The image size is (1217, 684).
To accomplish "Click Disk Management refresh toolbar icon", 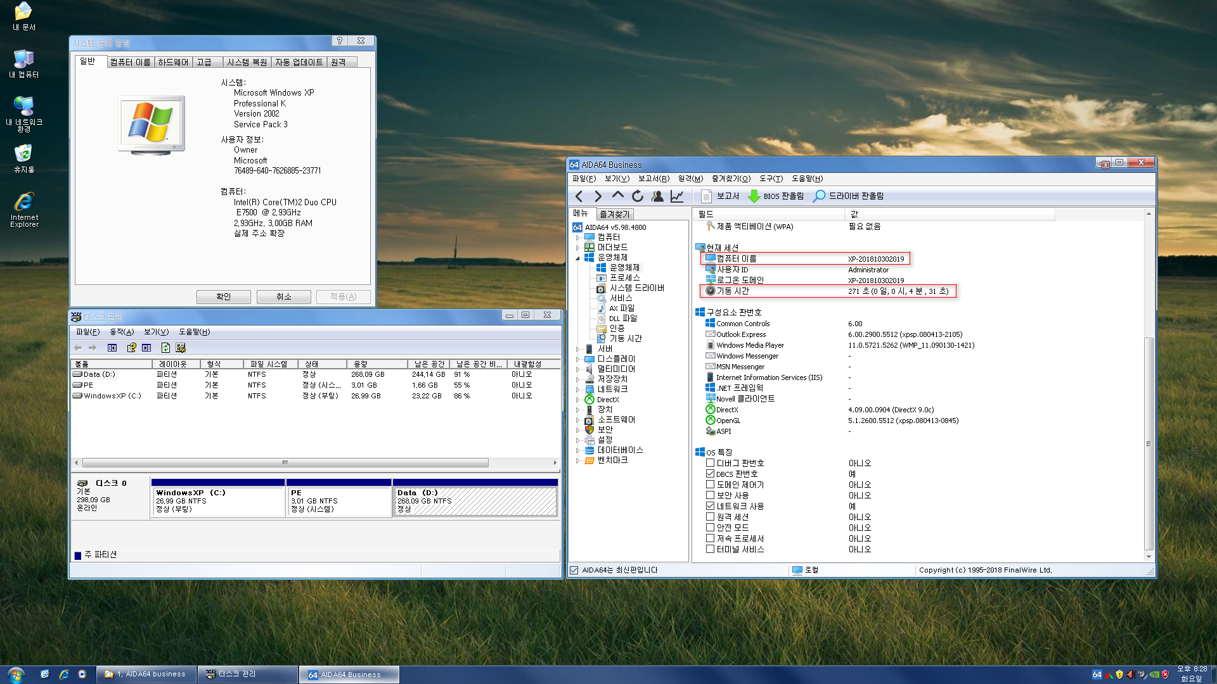I will point(165,348).
